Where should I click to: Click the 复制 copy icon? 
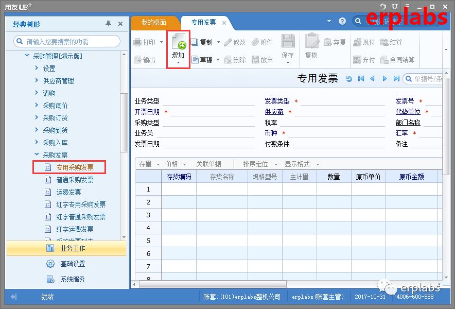coord(195,42)
